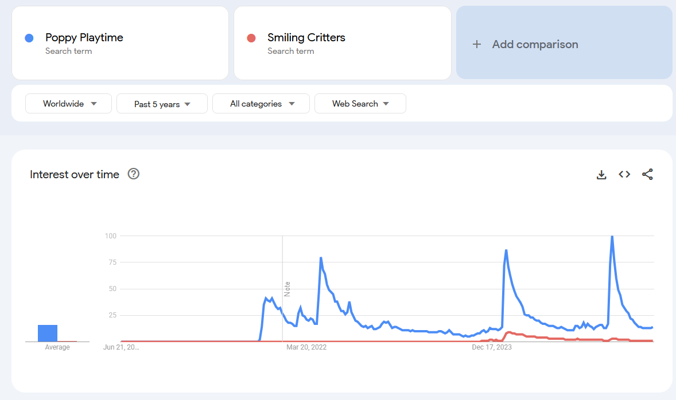
Task: Download the Interest over time CSV
Action: click(x=601, y=174)
